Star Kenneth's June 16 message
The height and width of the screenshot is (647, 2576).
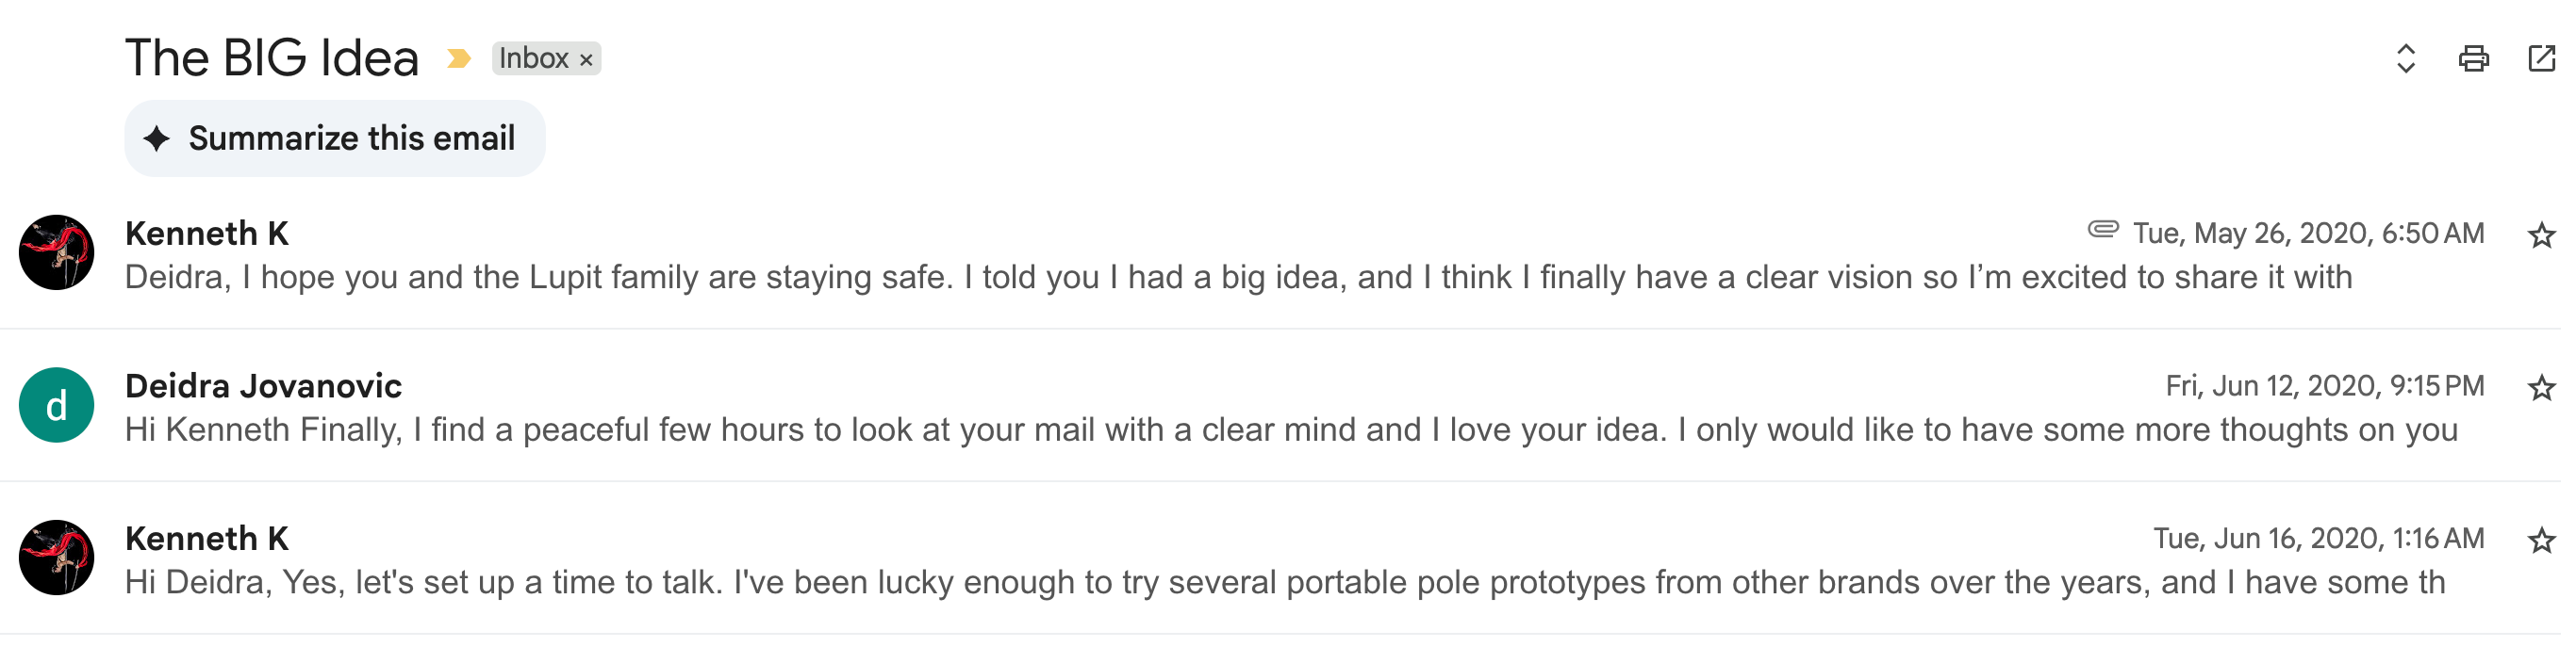pyautogui.click(x=2541, y=542)
